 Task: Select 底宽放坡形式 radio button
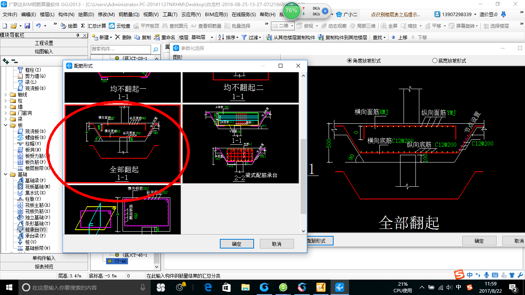click(449, 61)
